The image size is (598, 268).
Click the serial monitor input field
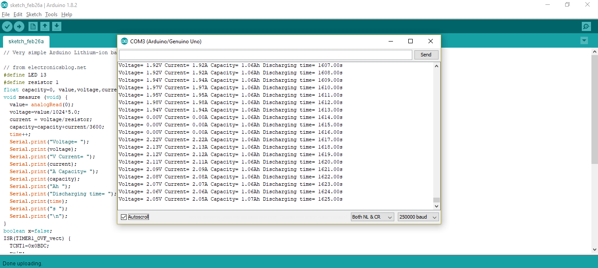pos(265,55)
